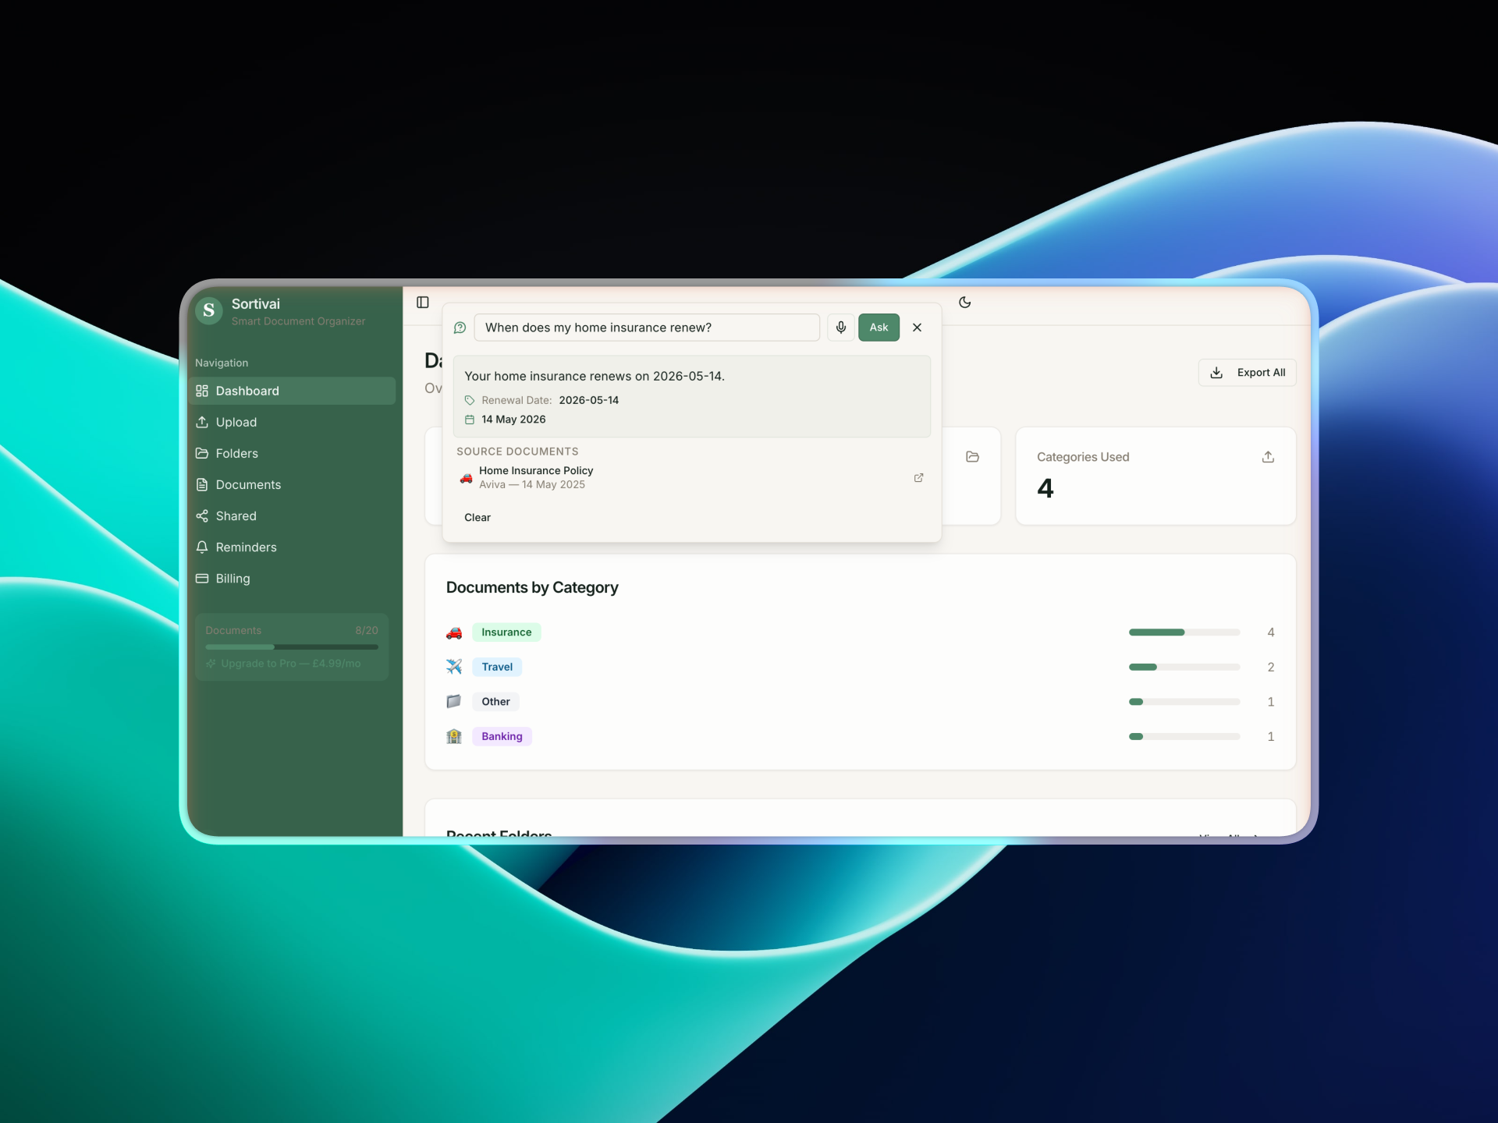Open Documents in sidebar
Screen dimensions: 1498x1123
point(293,484)
